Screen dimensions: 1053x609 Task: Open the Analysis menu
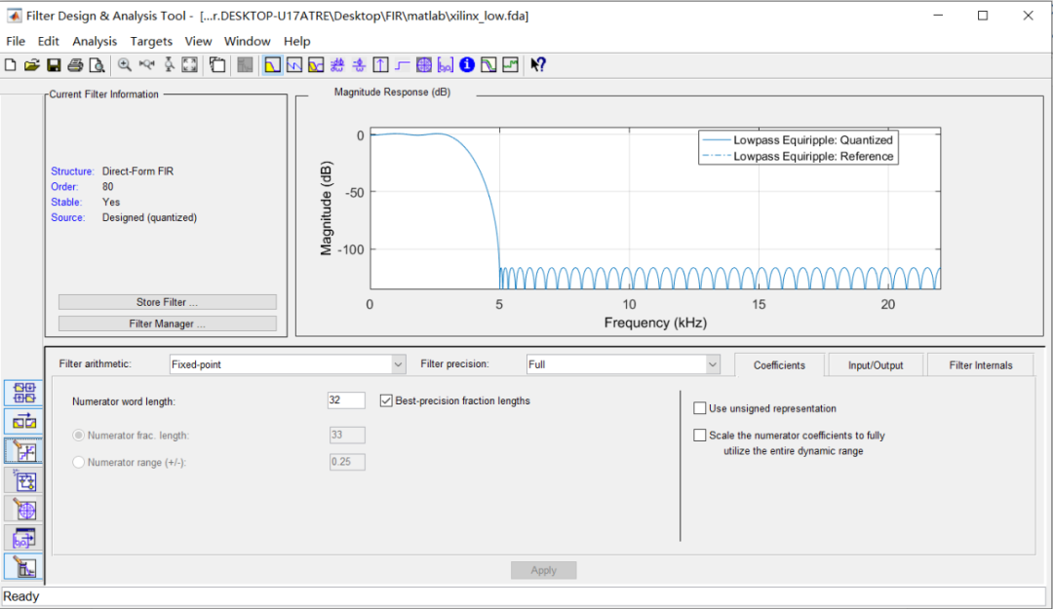click(x=95, y=41)
